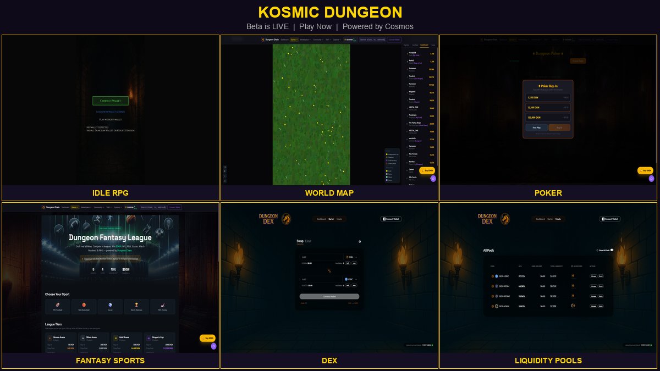Click the top amount input in the DEX swap

pos(321,257)
